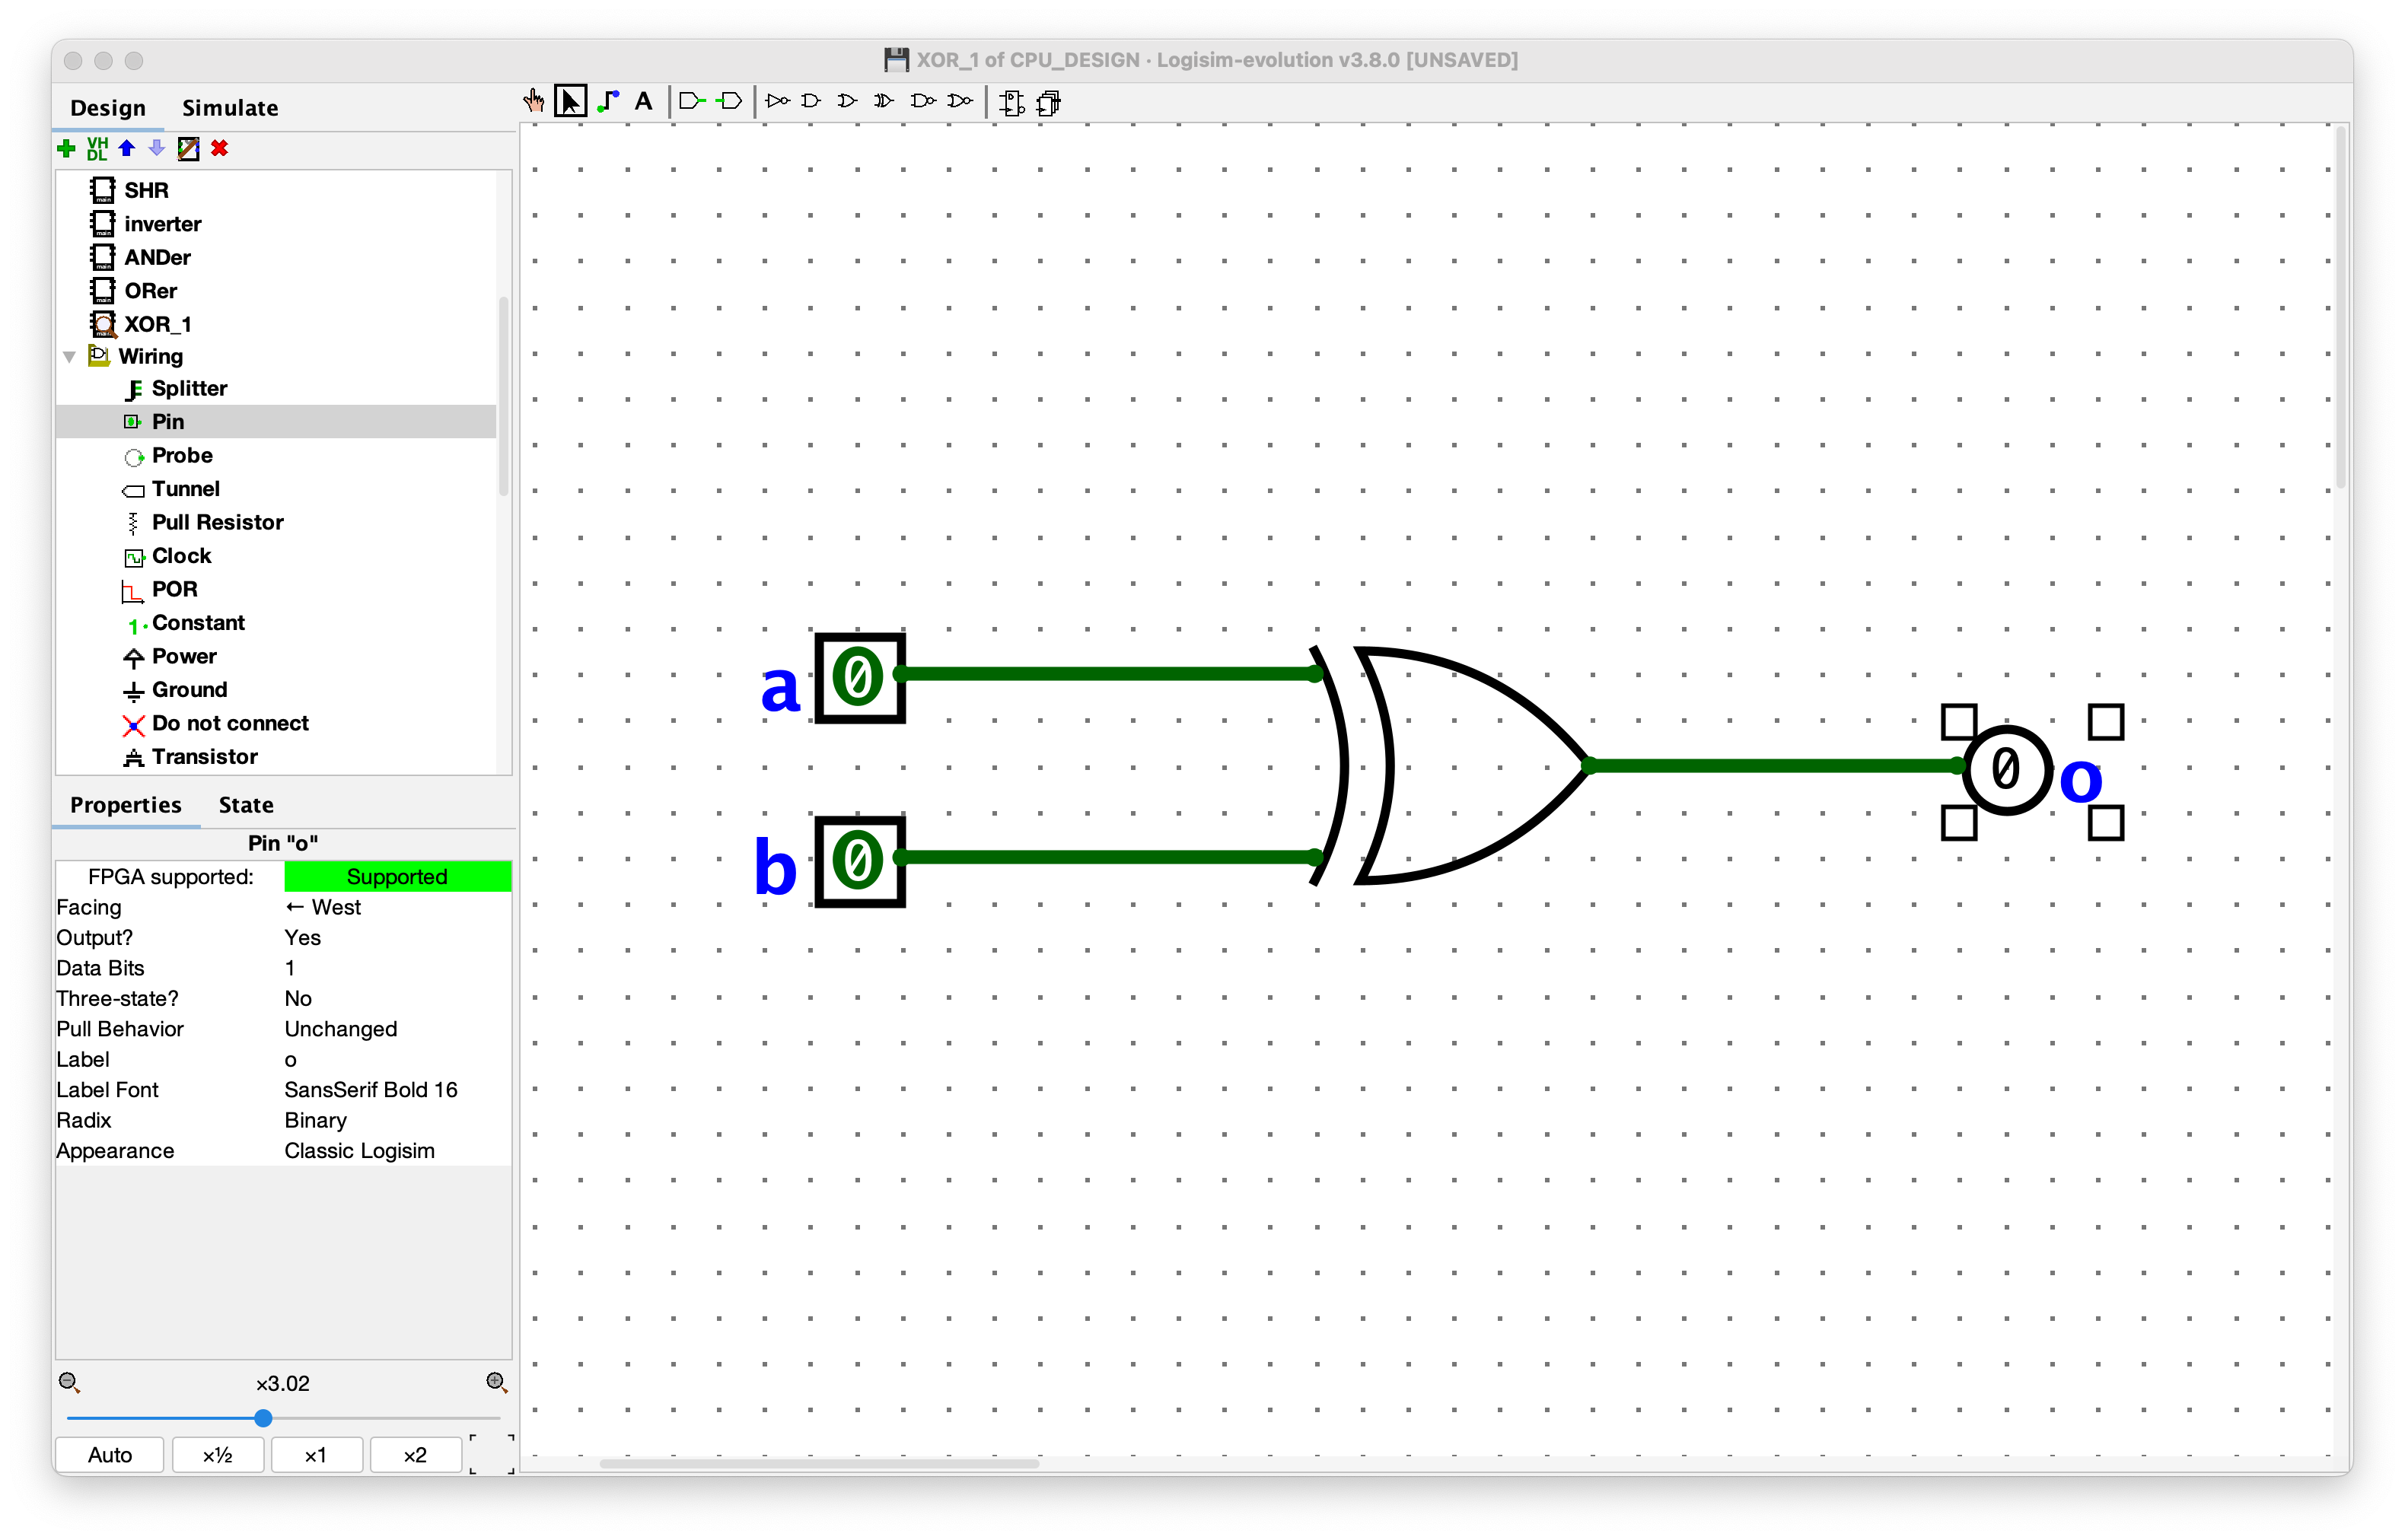This screenshot has width=2405, height=1540.
Task: Select the AND gate tool
Action: pyautogui.click(x=812, y=101)
